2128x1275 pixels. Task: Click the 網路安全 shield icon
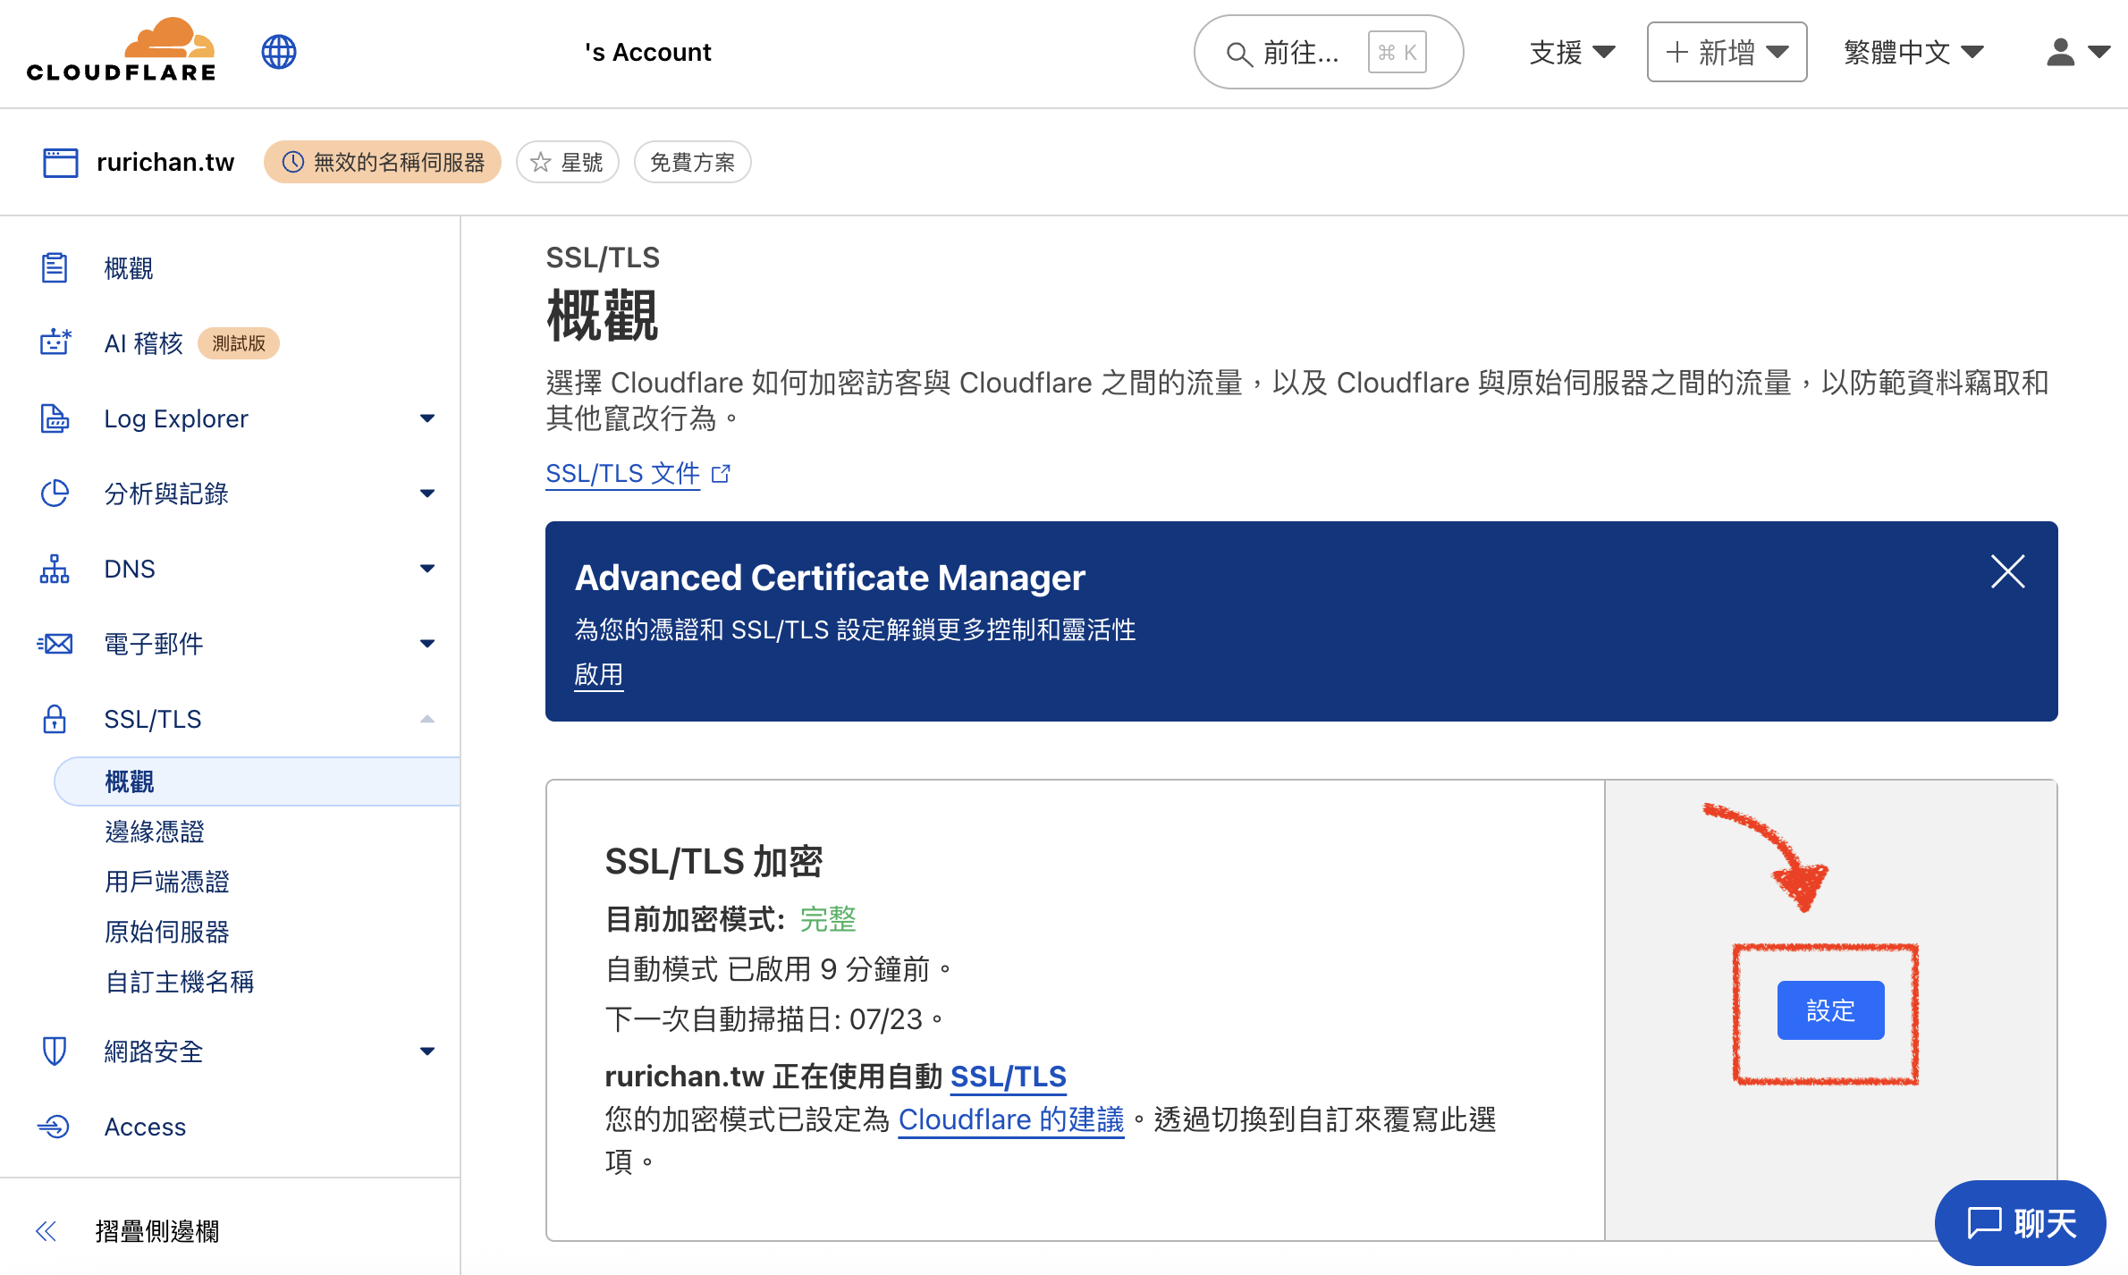tap(55, 1051)
